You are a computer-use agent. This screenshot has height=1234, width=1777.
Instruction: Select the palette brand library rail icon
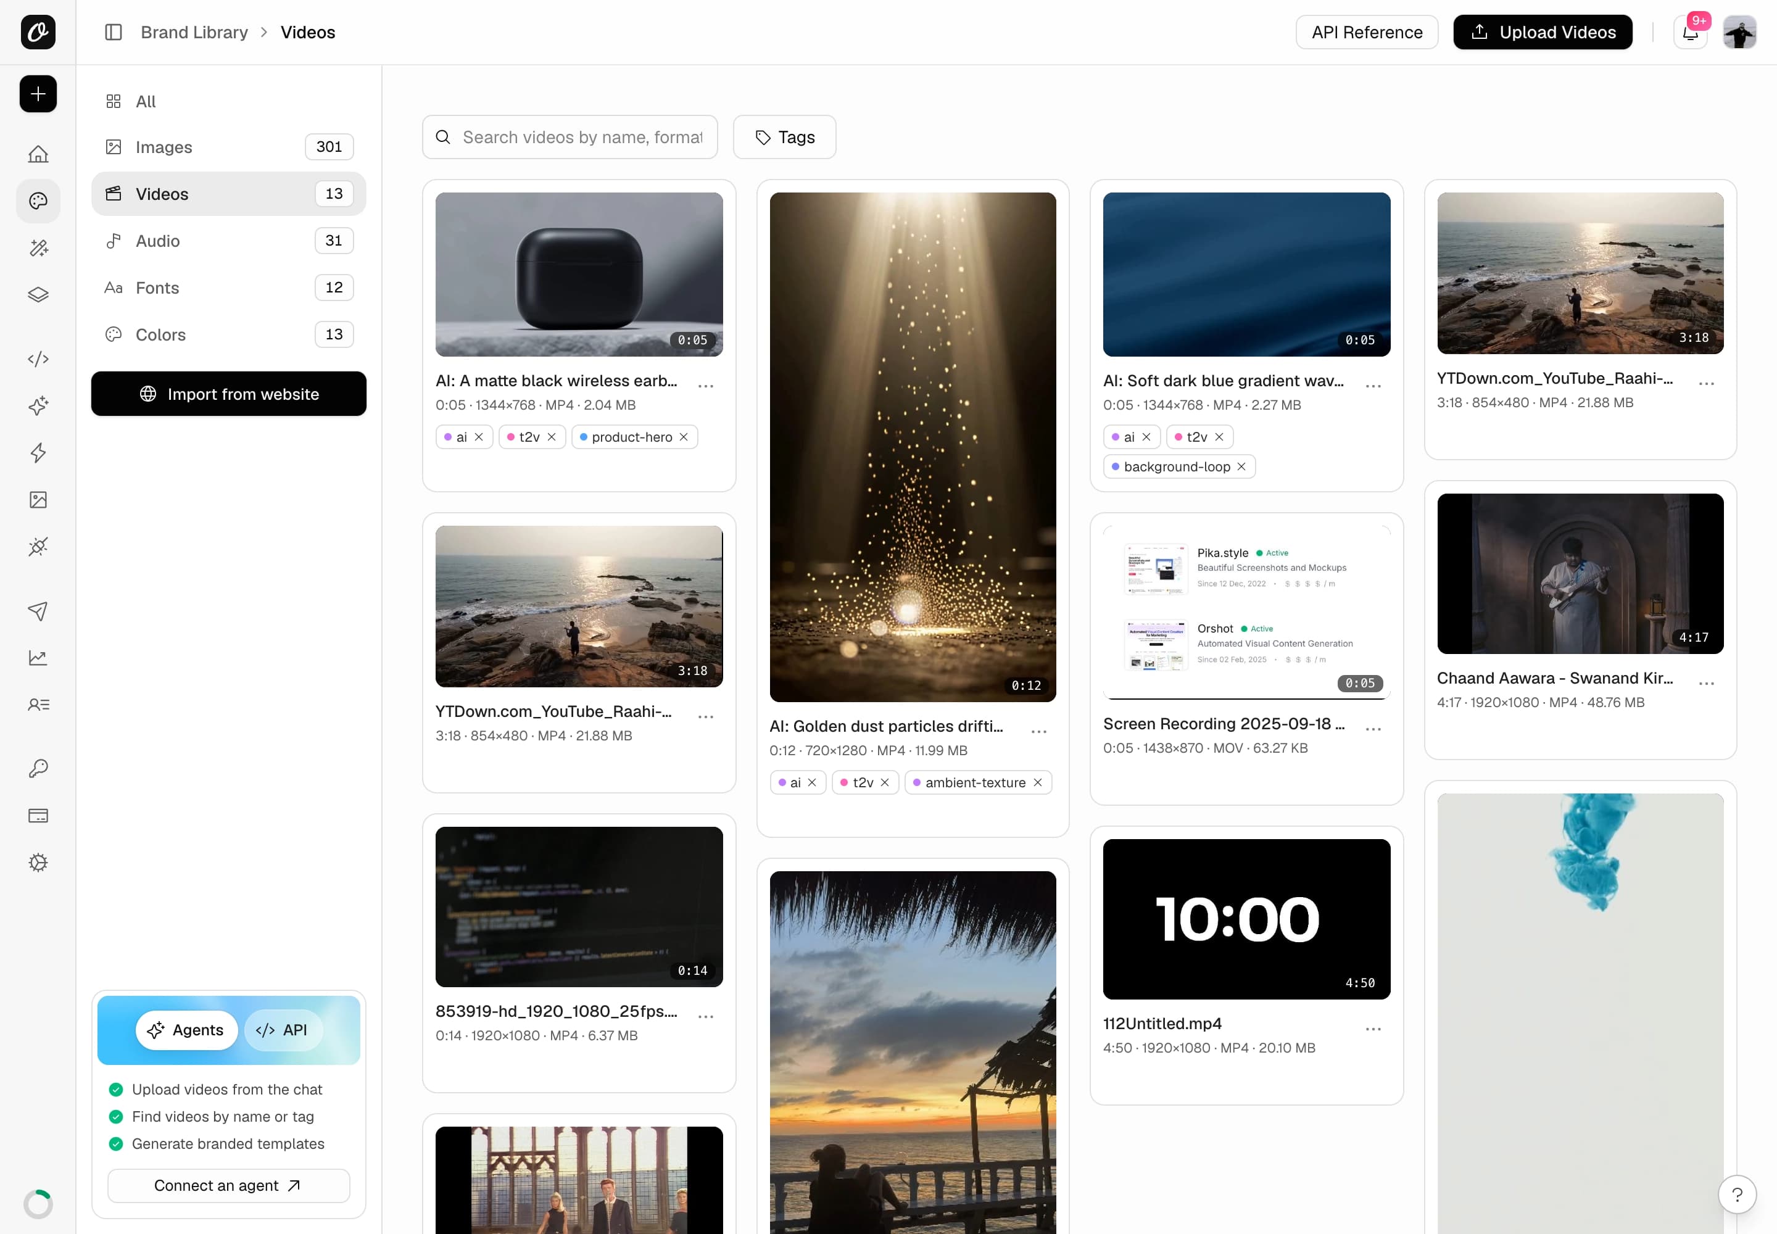click(38, 201)
